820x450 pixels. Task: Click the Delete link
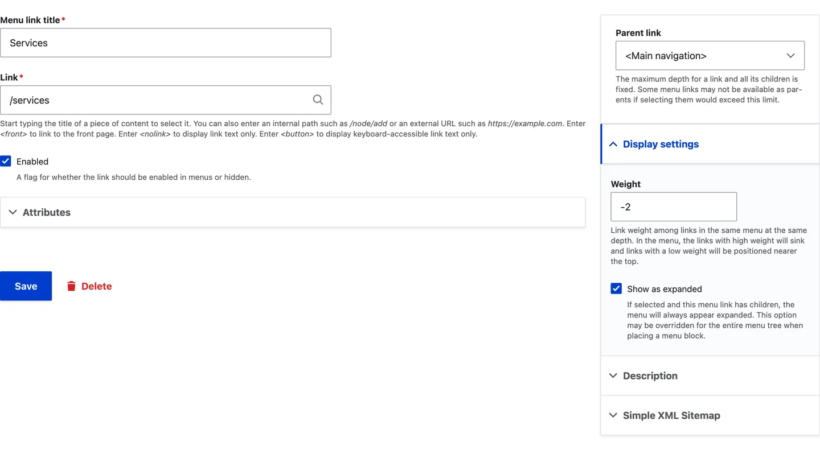pyautogui.click(x=89, y=286)
